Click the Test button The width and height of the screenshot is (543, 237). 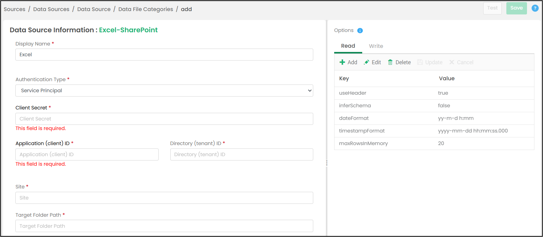(x=492, y=8)
